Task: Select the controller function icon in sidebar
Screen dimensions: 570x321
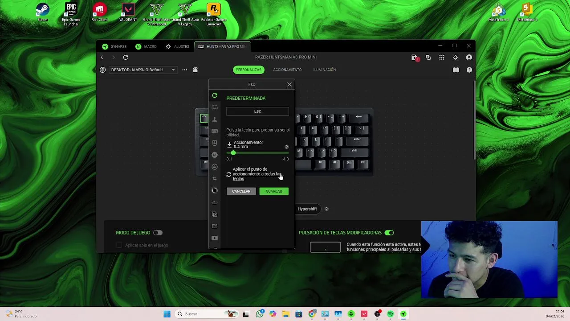Action: pyautogui.click(x=215, y=107)
